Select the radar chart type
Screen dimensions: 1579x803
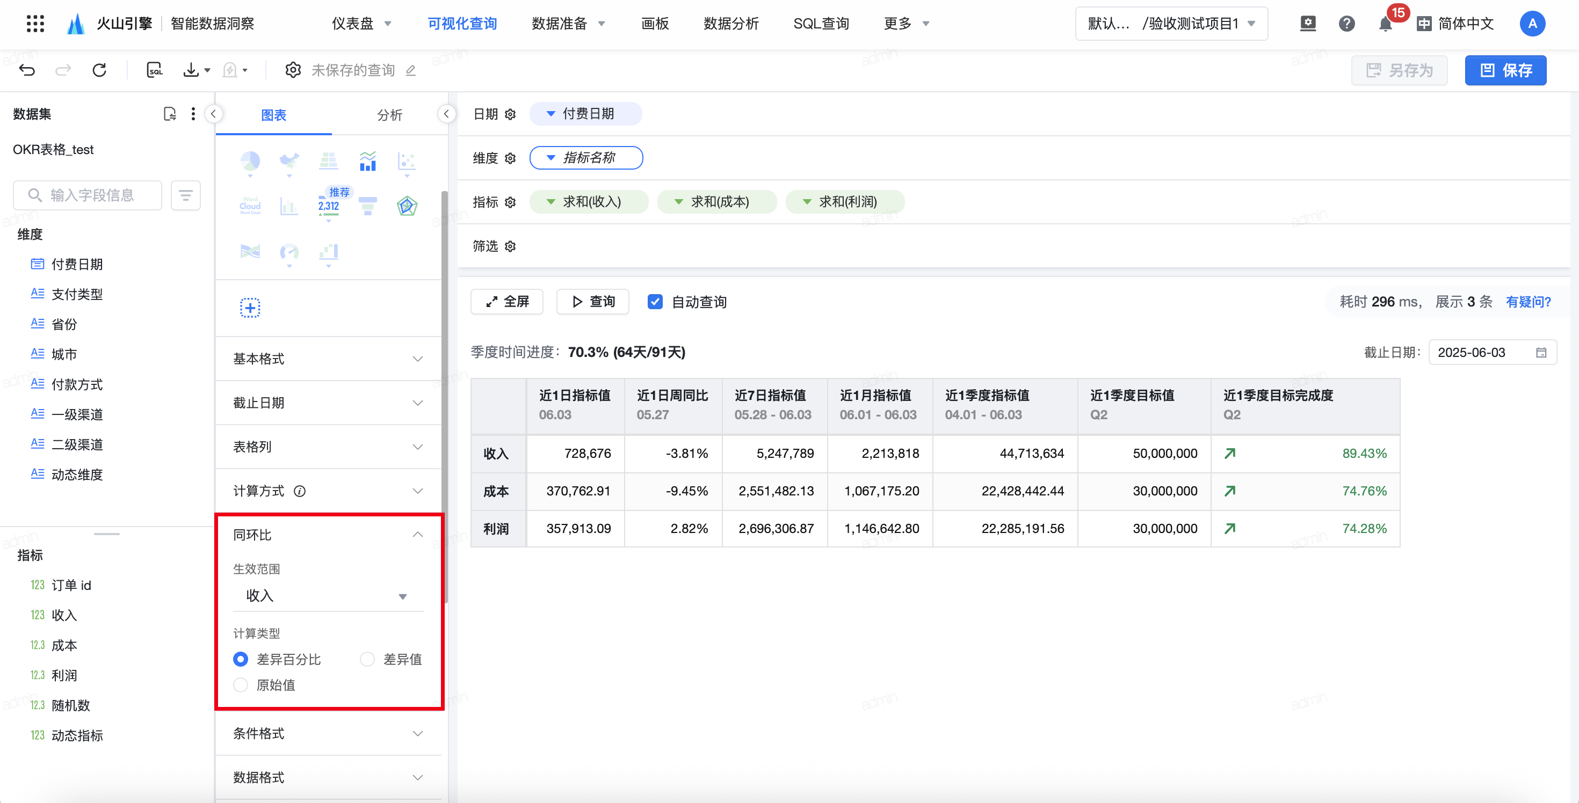407,206
